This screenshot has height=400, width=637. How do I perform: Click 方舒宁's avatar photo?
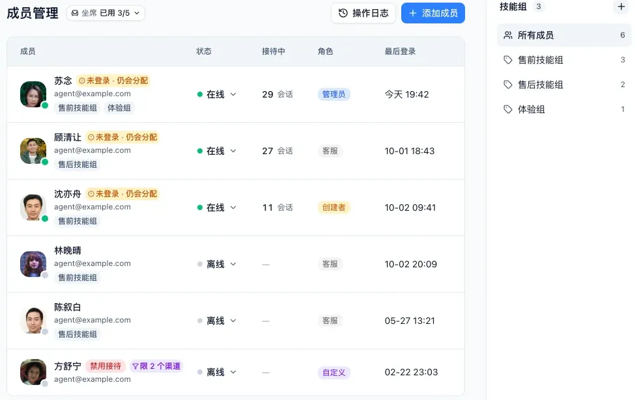33,372
